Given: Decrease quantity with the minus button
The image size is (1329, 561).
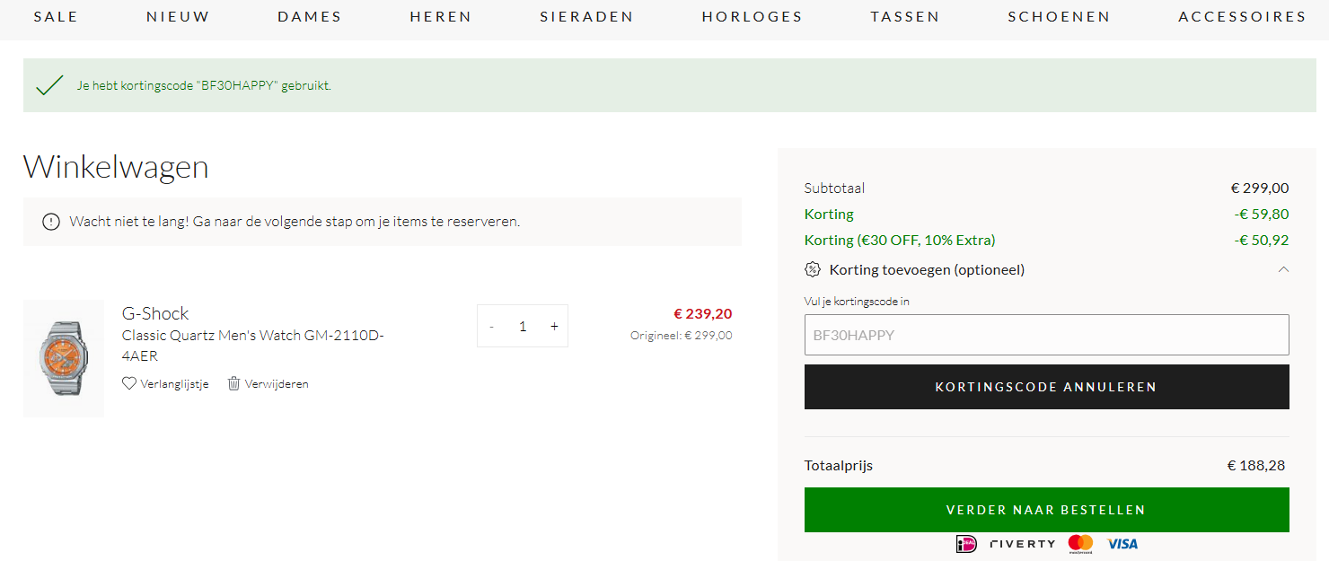Looking at the screenshot, I should tap(491, 327).
